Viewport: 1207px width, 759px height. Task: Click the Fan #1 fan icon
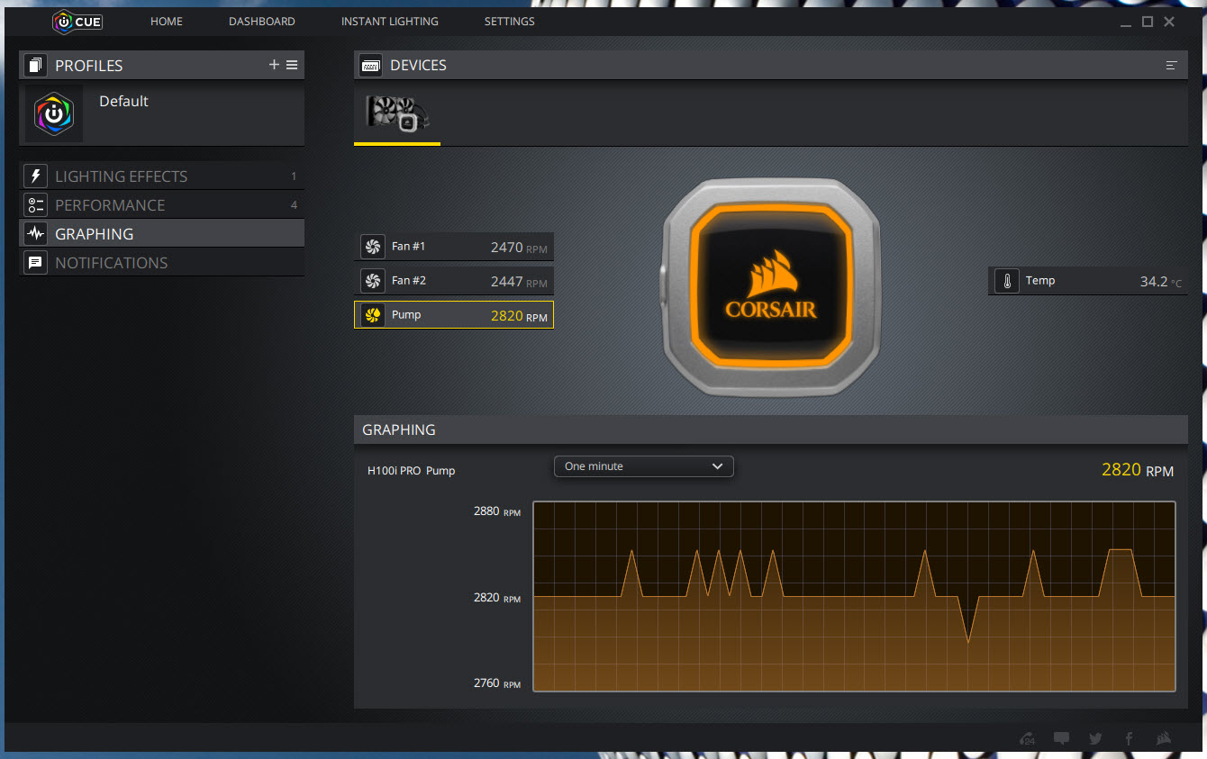point(373,247)
